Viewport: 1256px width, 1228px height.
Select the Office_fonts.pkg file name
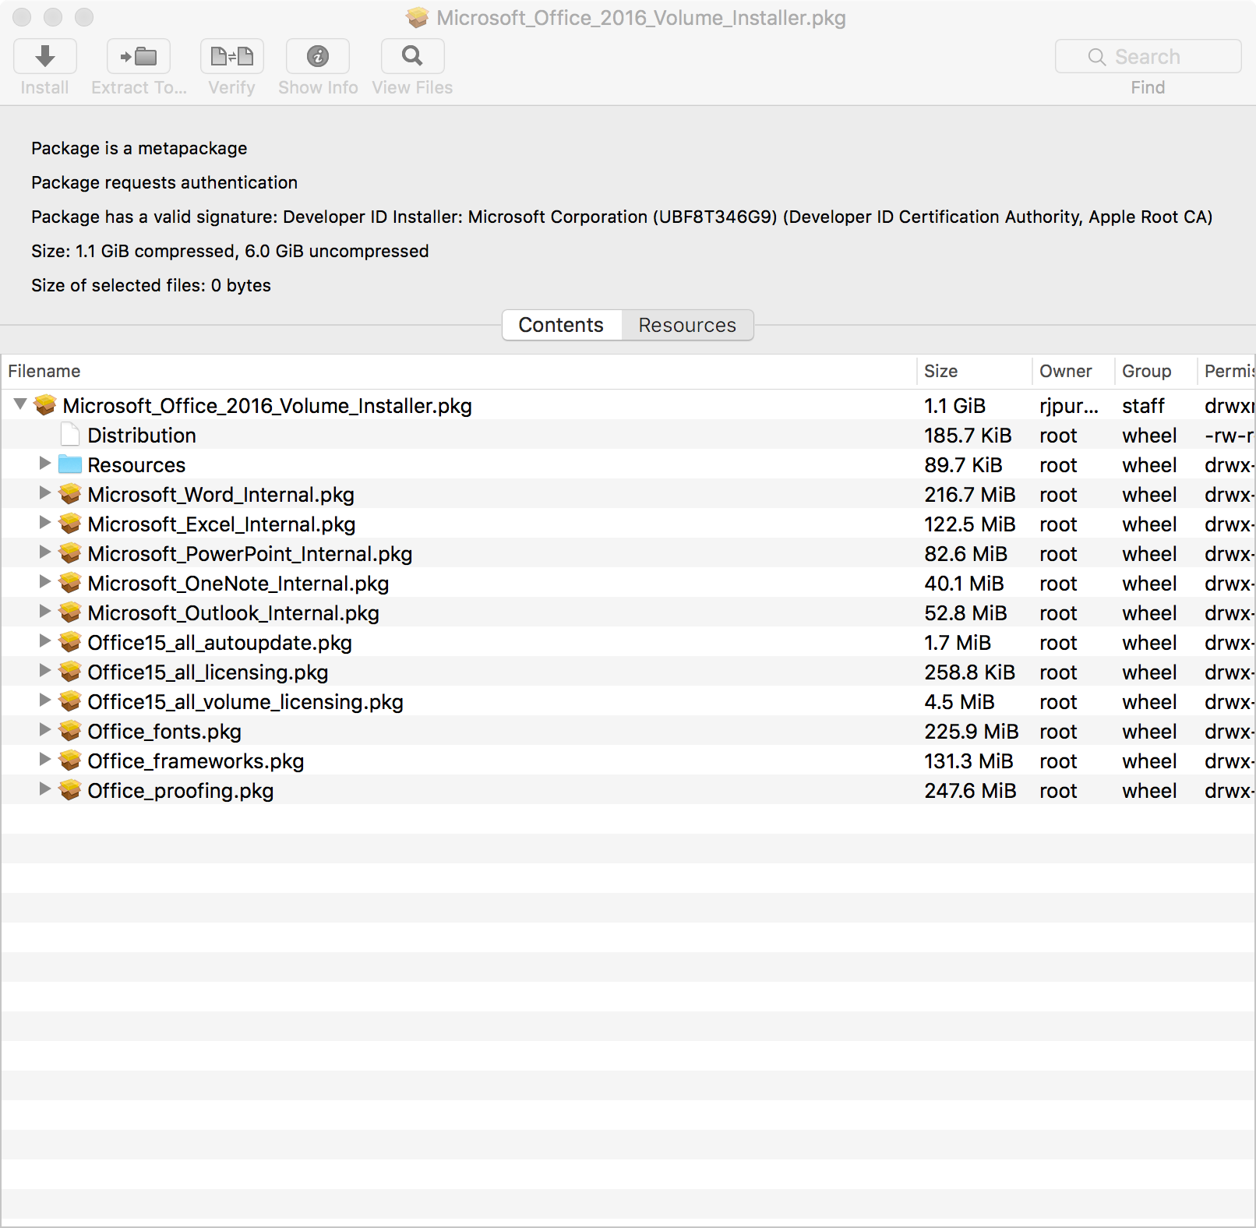164,732
